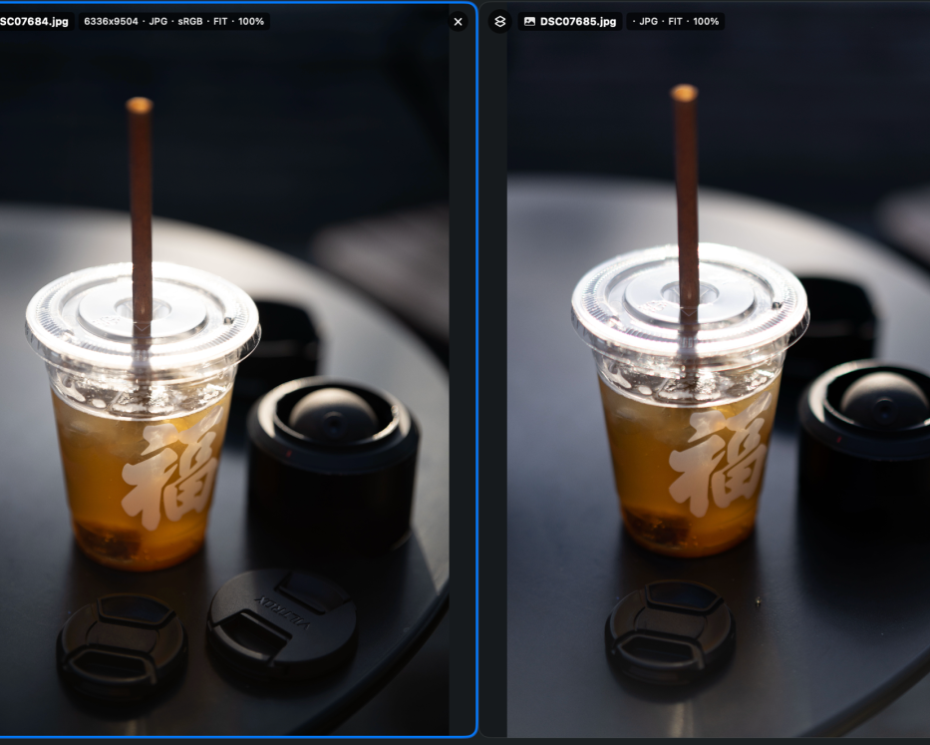The height and width of the screenshot is (745, 930).
Task: Select the DSC07684.jpg filename label
Action: [x=35, y=21]
